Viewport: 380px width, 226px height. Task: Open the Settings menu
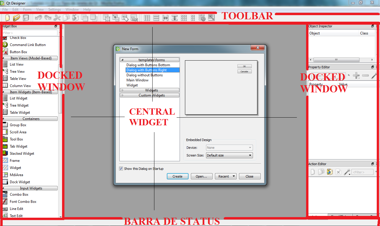(x=55, y=10)
